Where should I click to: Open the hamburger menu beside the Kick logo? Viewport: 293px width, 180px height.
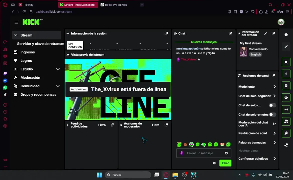coord(16,22)
